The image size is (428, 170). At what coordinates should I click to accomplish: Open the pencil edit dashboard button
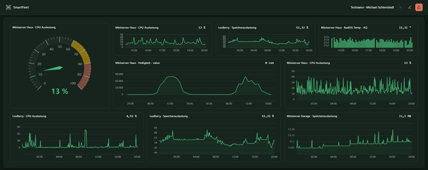coord(409,7)
